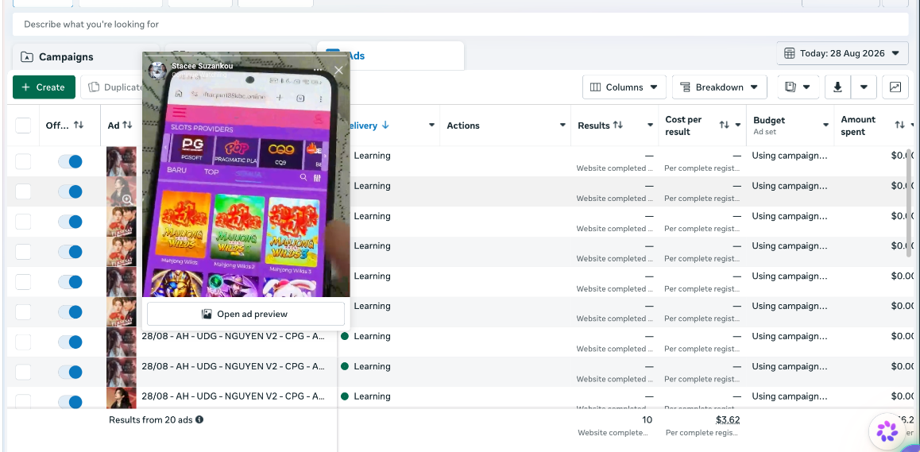This screenshot has height=452, width=920.
Task: Click the first ad row's thumbnail image
Action: coord(122,161)
